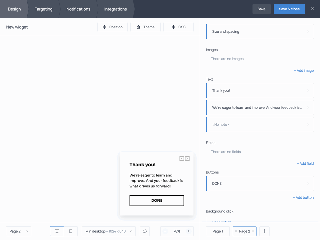320x240 pixels.
Task: Zoom out with the minus icon
Action: pyautogui.click(x=165, y=231)
